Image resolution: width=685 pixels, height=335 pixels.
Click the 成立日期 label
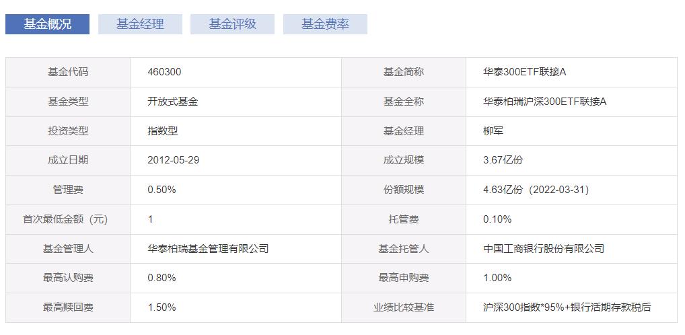(68, 160)
